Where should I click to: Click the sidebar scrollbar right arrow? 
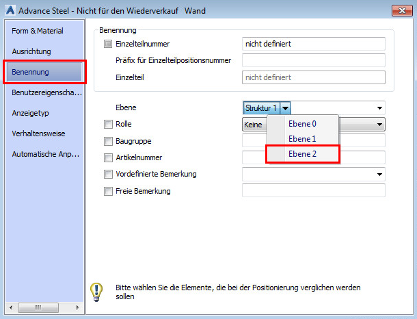77,307
